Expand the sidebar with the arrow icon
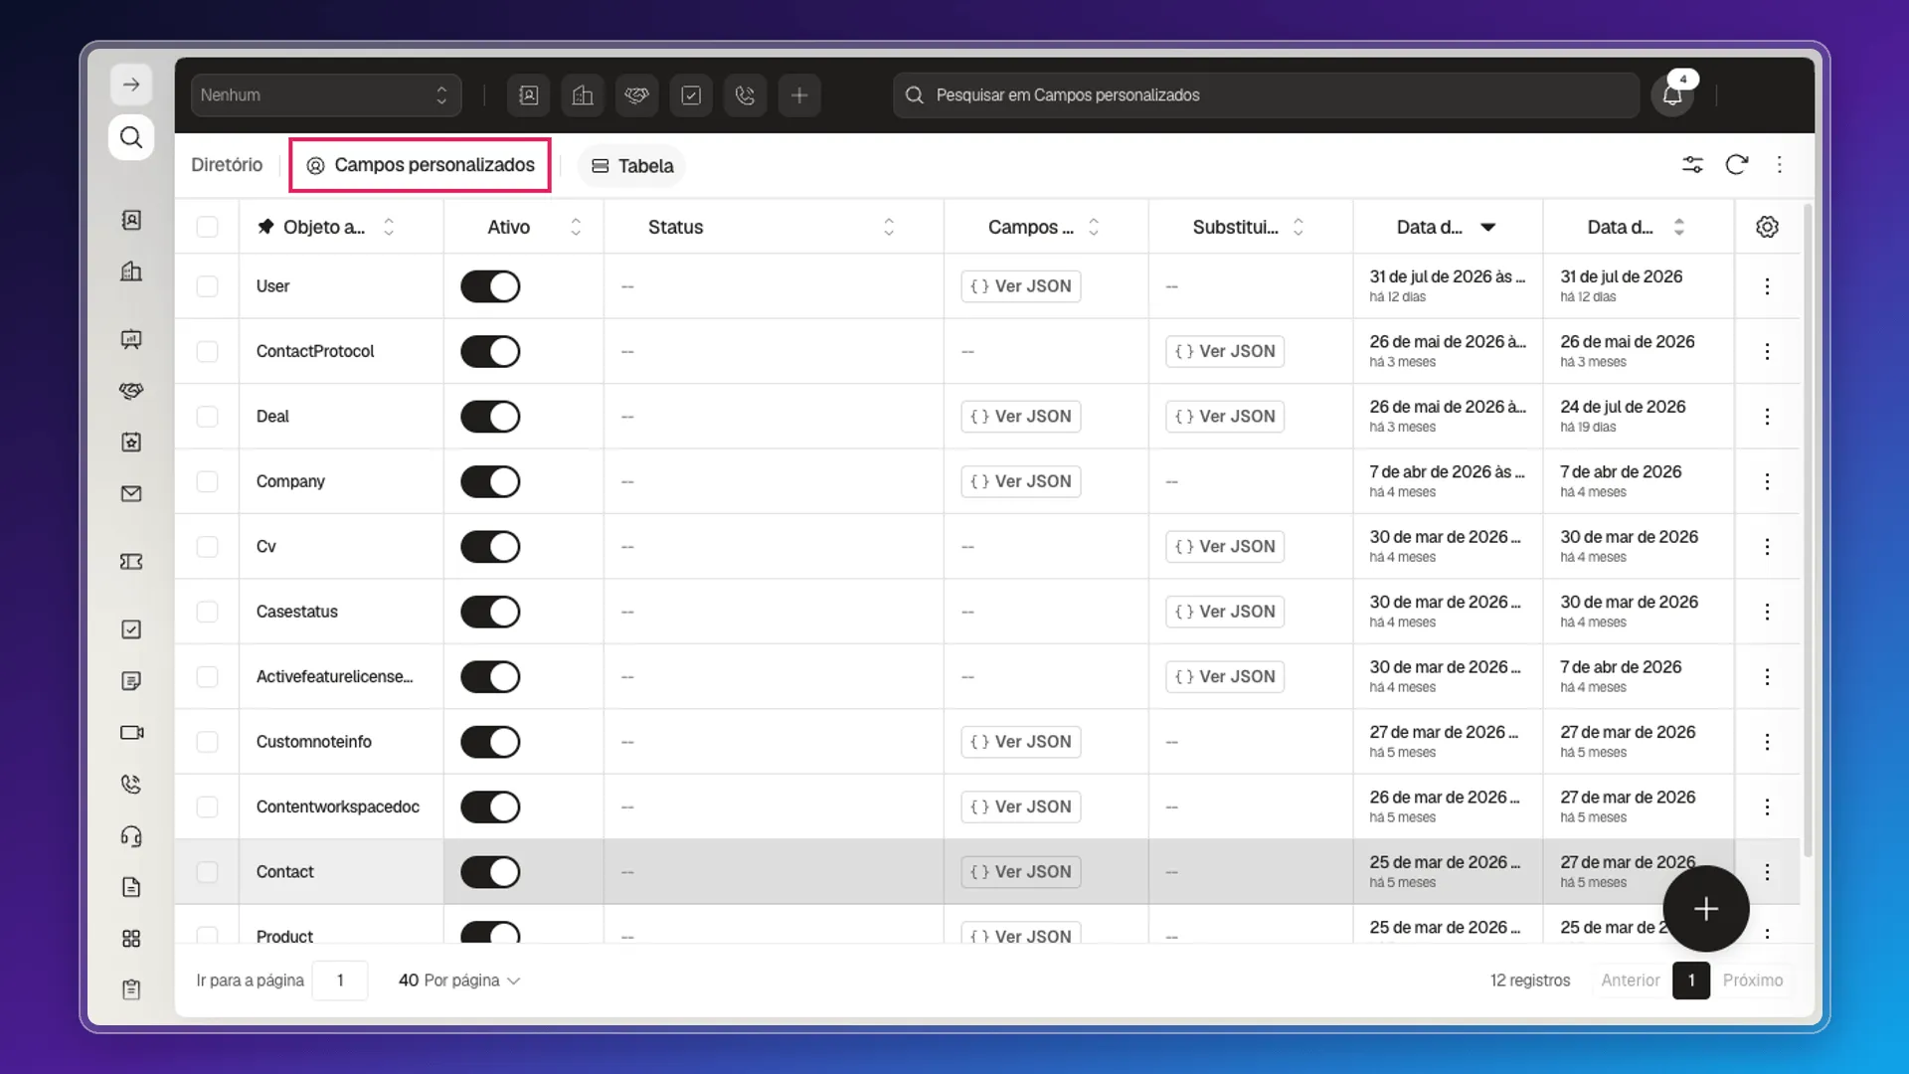 (131, 85)
